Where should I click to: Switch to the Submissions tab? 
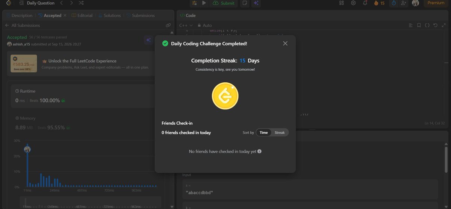(x=141, y=15)
